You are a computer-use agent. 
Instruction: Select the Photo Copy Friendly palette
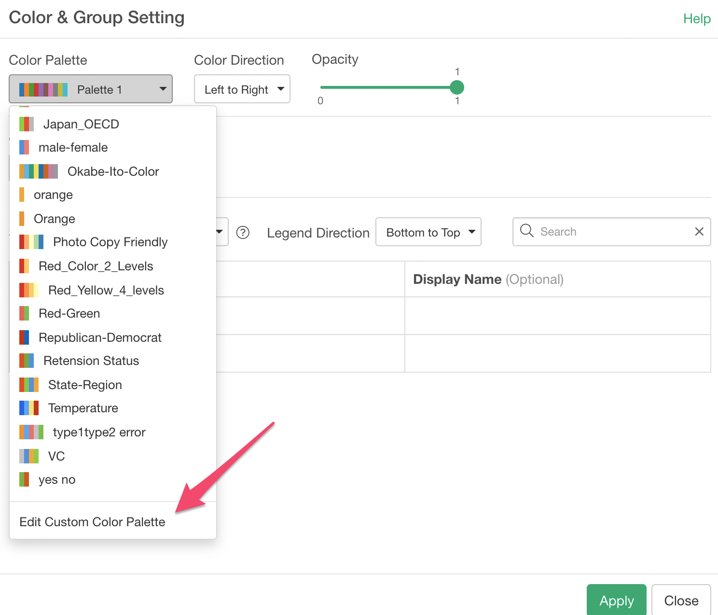pos(113,242)
